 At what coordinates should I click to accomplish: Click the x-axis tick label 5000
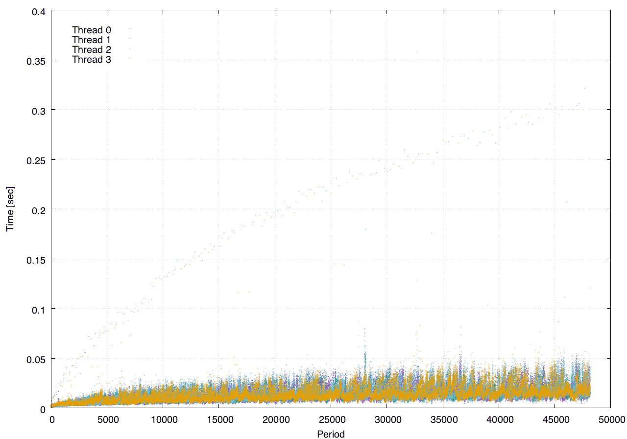(x=108, y=419)
